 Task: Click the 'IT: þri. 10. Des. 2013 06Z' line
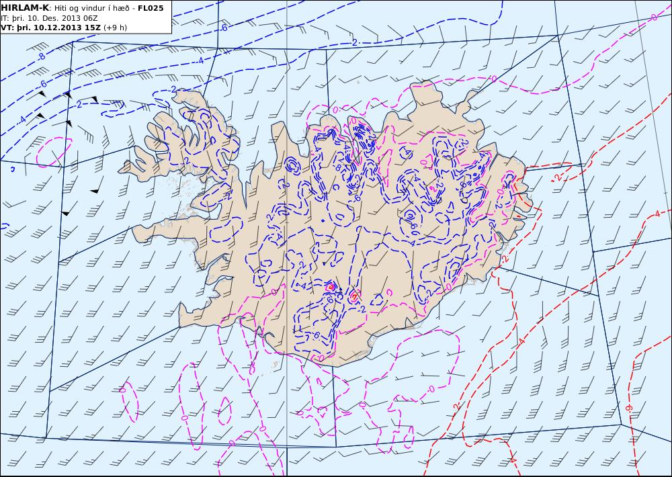(49, 18)
